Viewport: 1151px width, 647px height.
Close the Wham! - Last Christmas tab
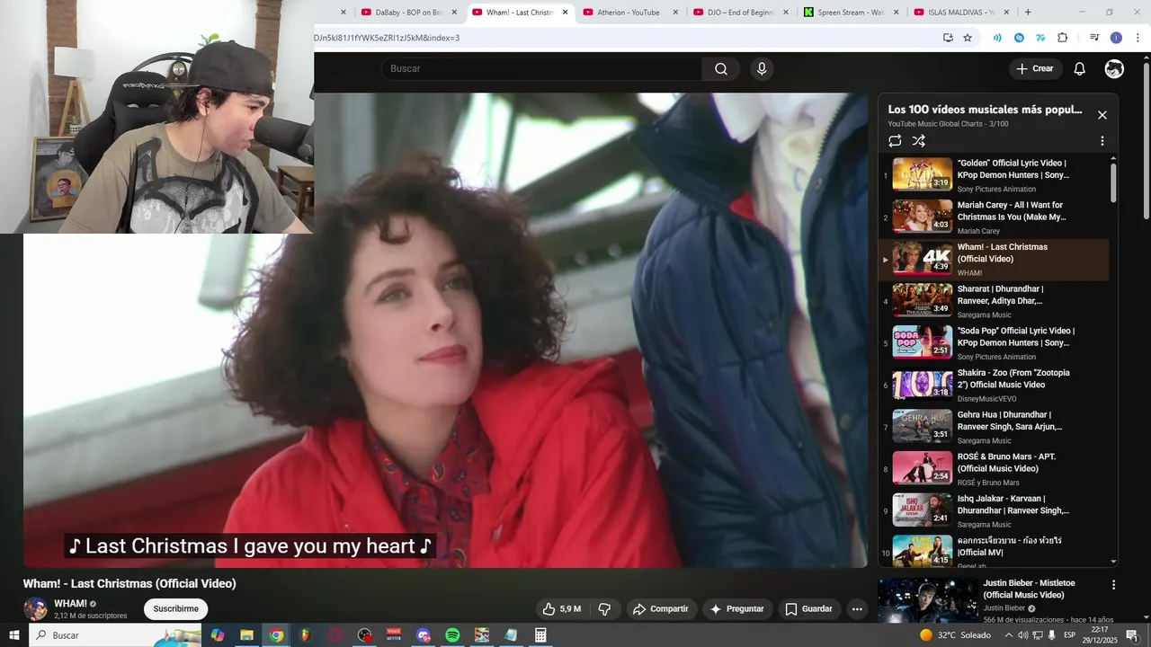coord(566,13)
